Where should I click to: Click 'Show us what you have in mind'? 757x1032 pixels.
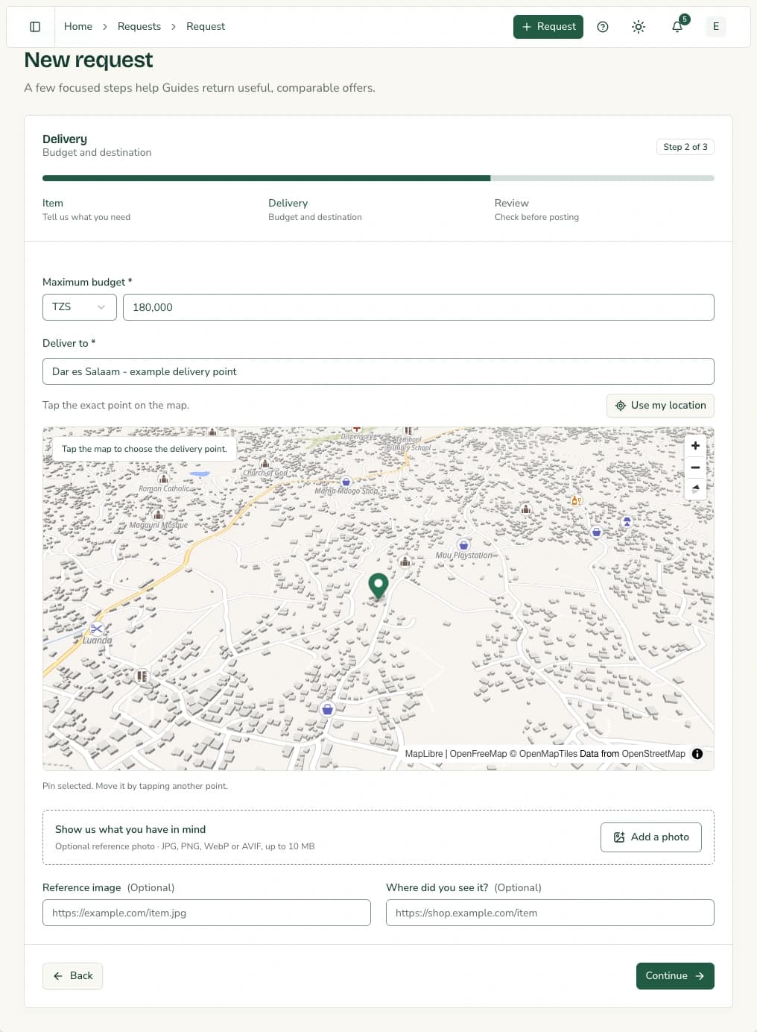pyautogui.click(x=130, y=829)
